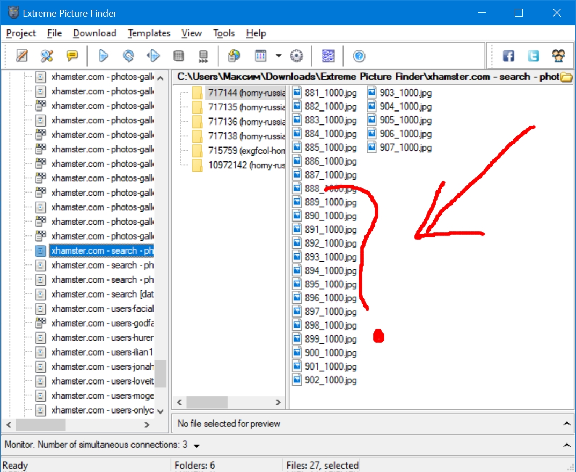The image size is (576, 472).
Task: Open program settings gear icon
Action: tap(296, 56)
